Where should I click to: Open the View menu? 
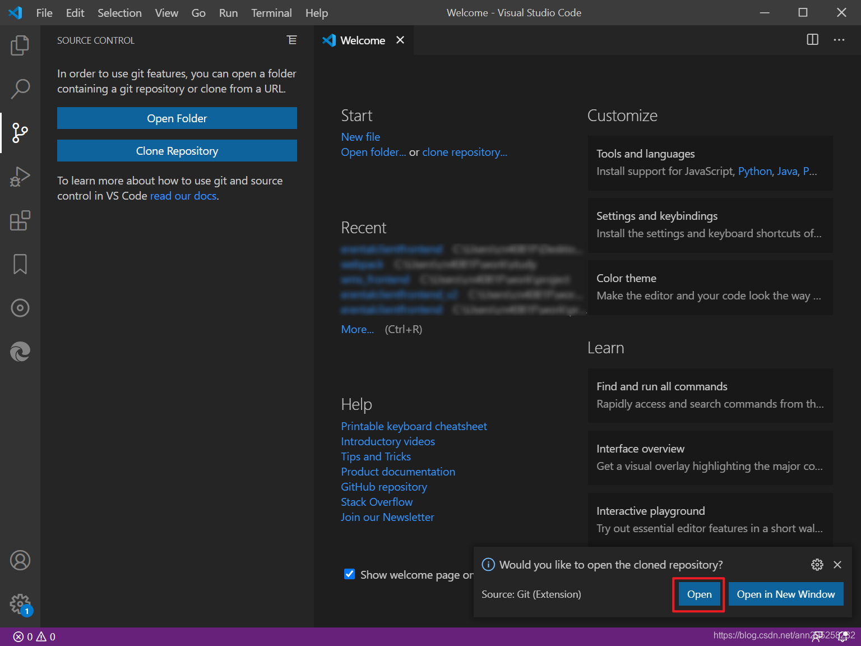(166, 12)
